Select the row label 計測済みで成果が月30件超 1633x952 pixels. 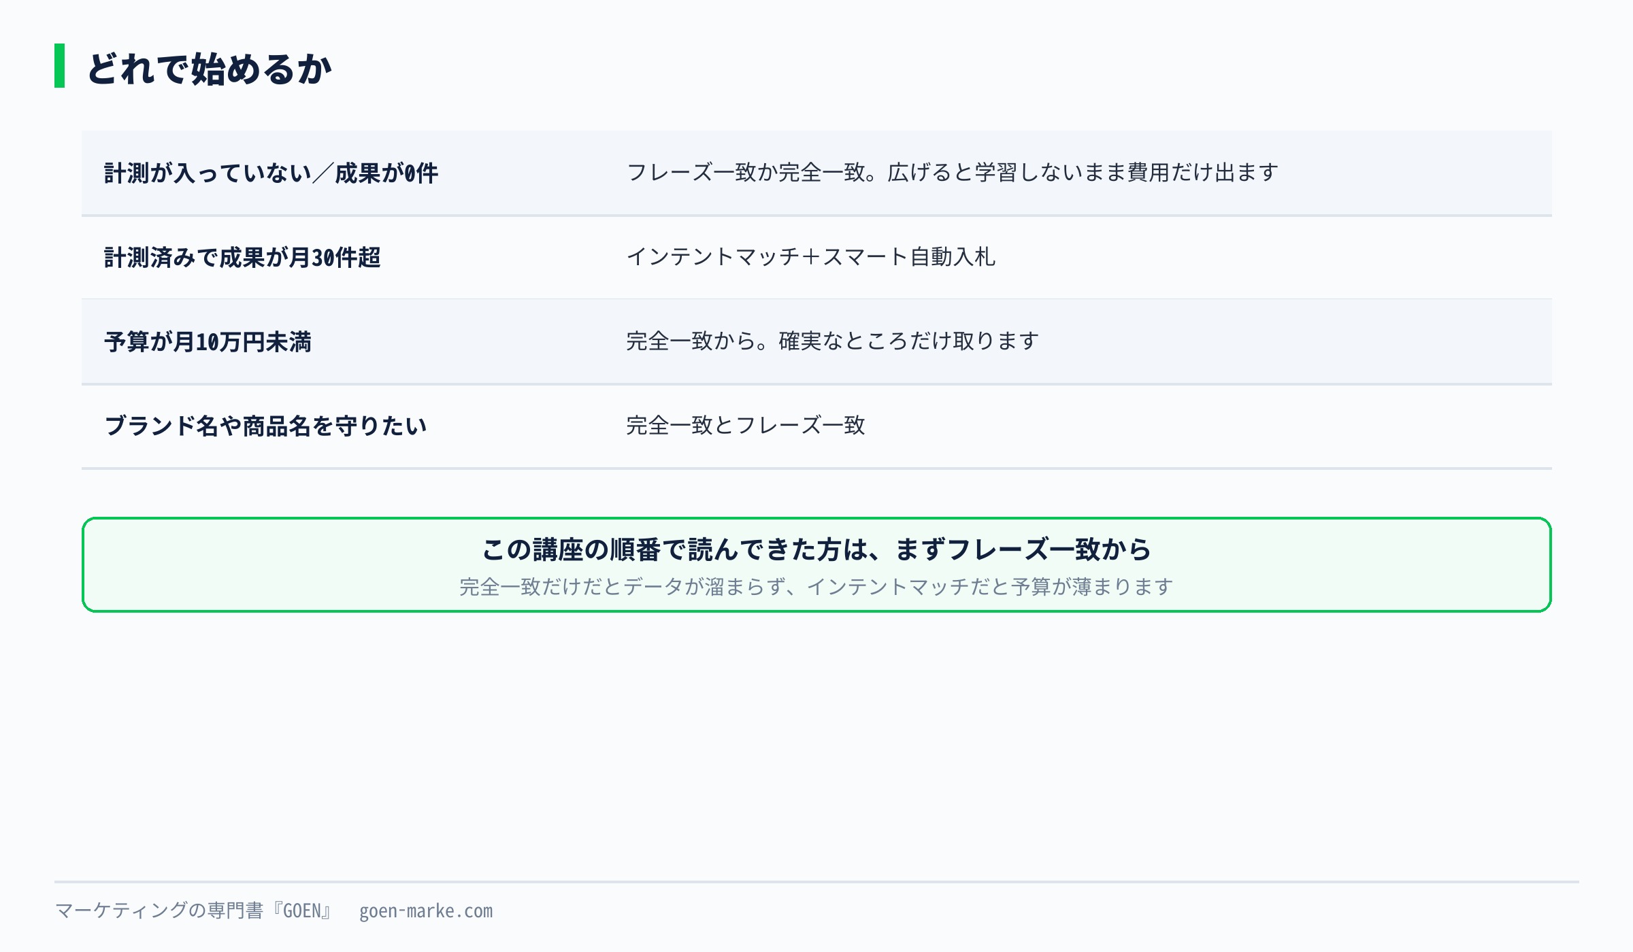point(242,257)
